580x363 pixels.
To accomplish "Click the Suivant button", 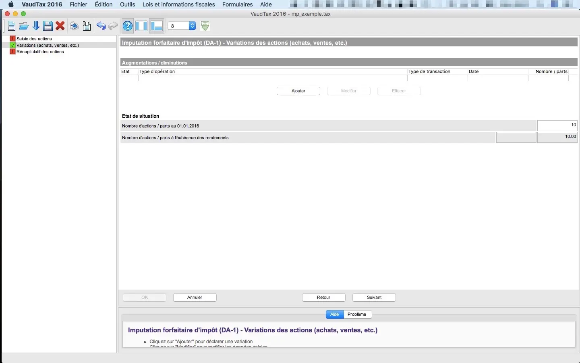I will [374, 298].
